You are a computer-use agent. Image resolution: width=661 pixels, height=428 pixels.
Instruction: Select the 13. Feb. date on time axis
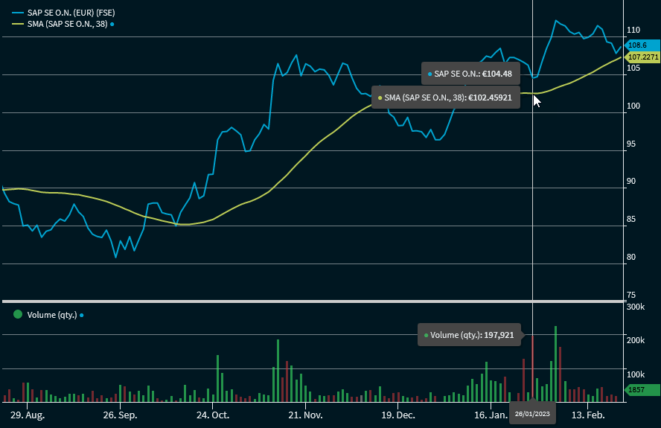click(587, 414)
